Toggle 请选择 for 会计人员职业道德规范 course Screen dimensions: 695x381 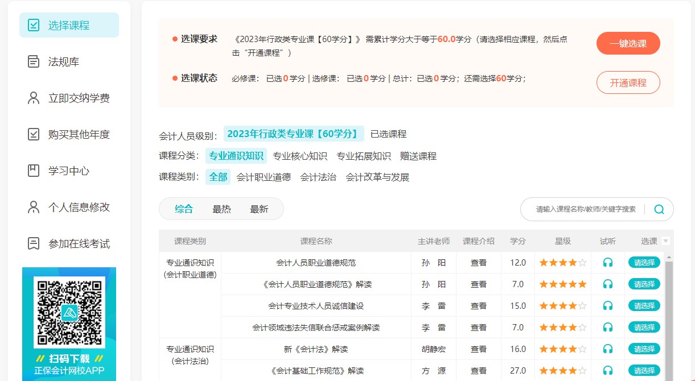644,263
